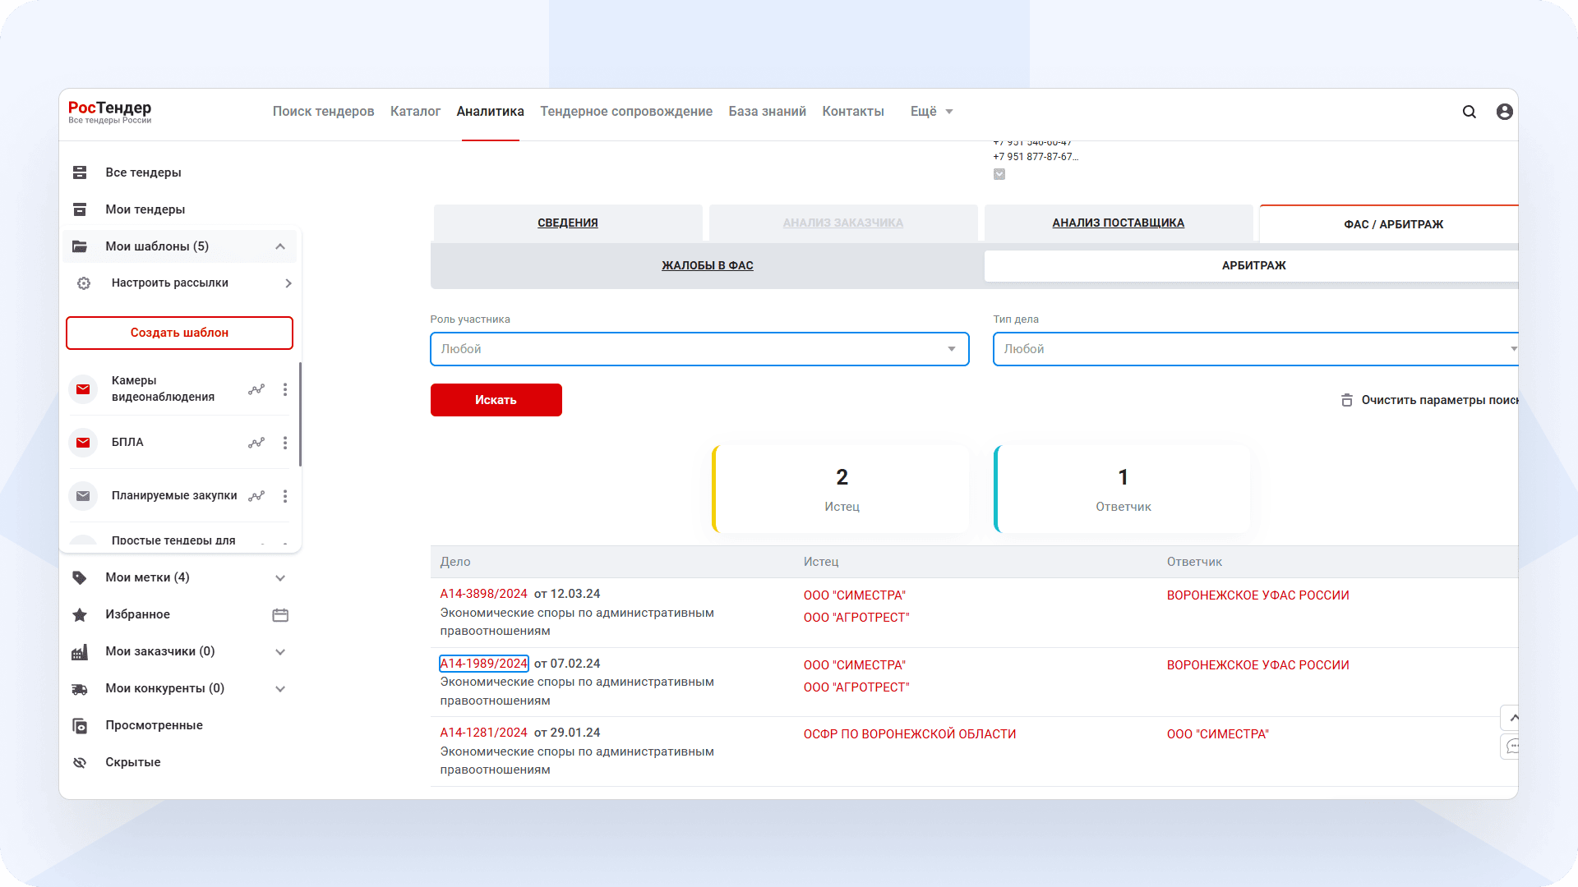Toggle email notification for БПЛА template
The width and height of the screenshot is (1578, 887).
point(83,443)
